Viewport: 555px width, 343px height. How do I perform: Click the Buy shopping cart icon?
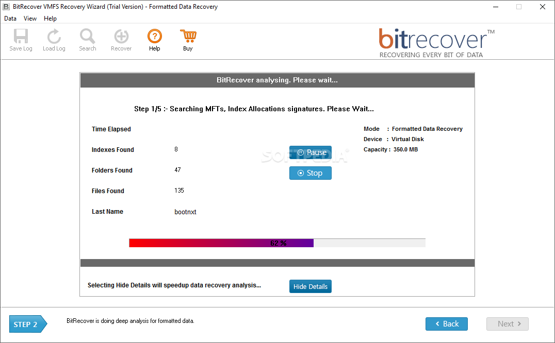[188, 36]
